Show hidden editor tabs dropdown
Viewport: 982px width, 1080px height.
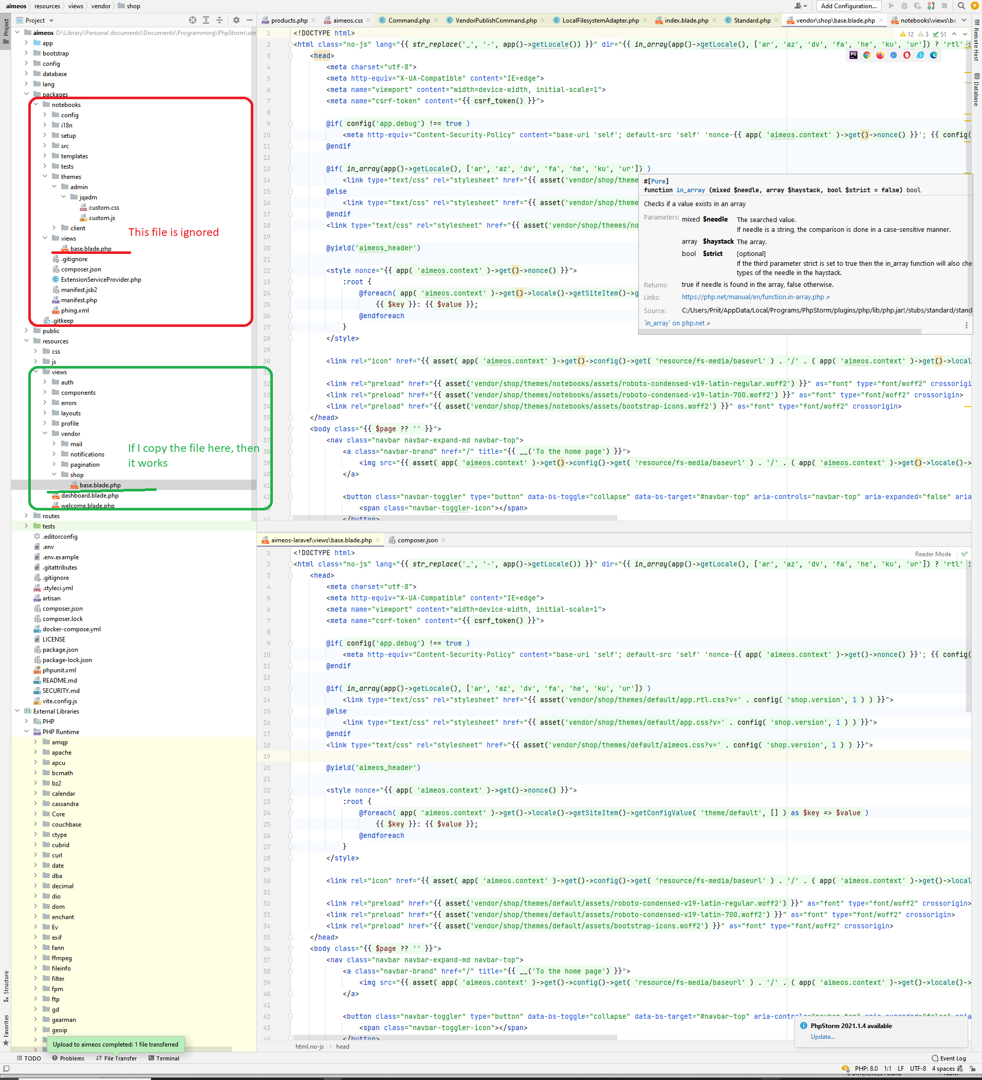point(965,21)
